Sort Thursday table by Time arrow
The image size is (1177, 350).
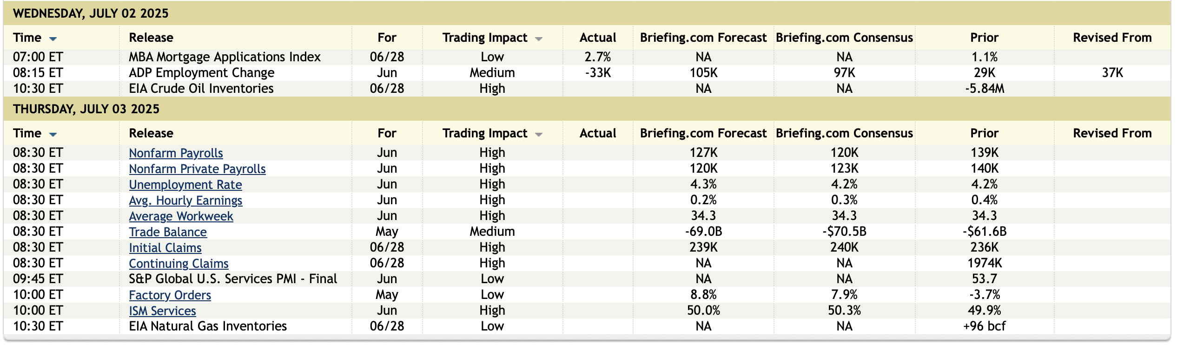click(53, 135)
